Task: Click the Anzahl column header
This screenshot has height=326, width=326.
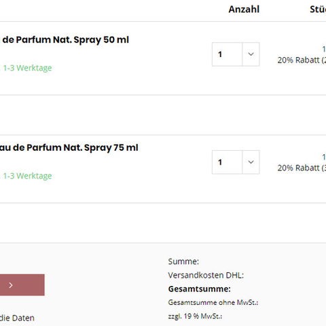Action: point(244,10)
